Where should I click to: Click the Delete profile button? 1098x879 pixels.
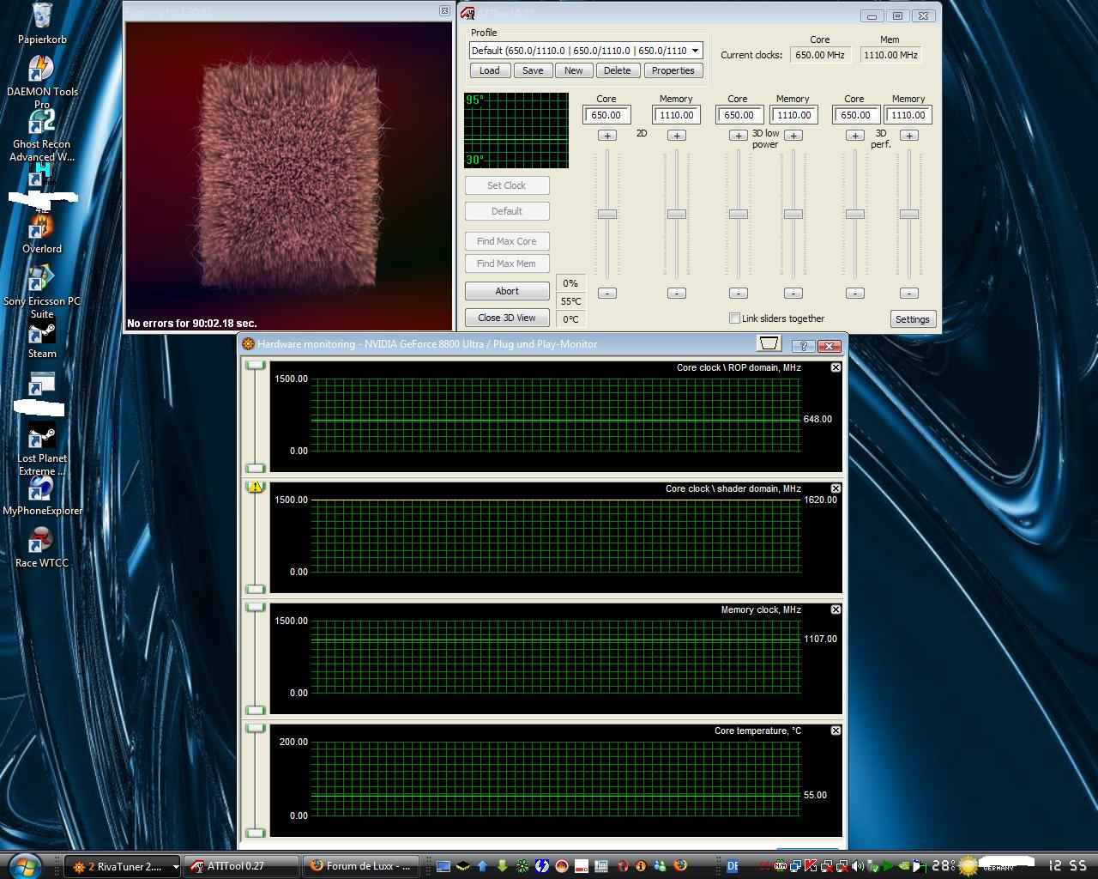[617, 71]
